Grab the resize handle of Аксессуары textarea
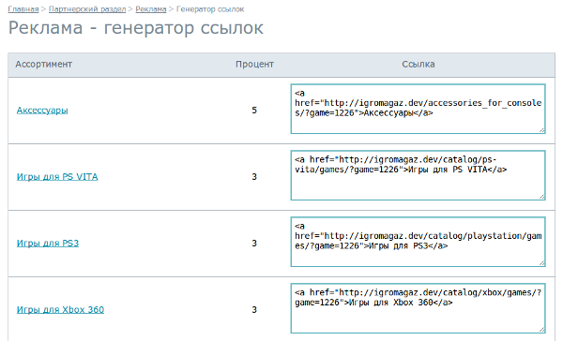The height and width of the screenshot is (341, 563). (x=541, y=130)
